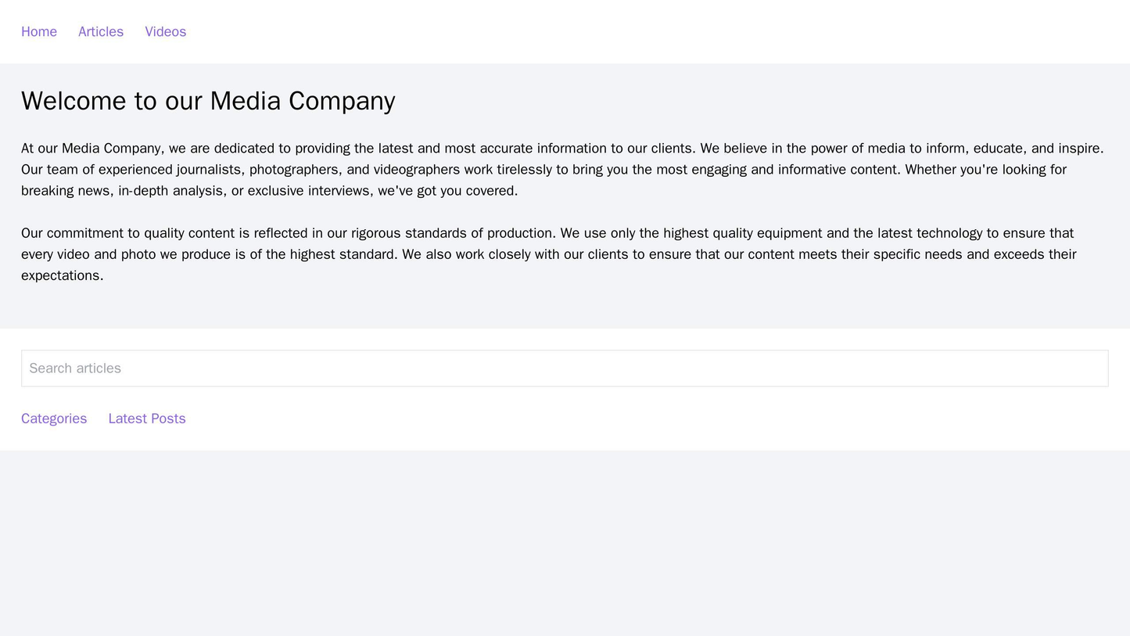Click the Welcome to our Media Company heading
The width and height of the screenshot is (1130, 636).
[208, 101]
